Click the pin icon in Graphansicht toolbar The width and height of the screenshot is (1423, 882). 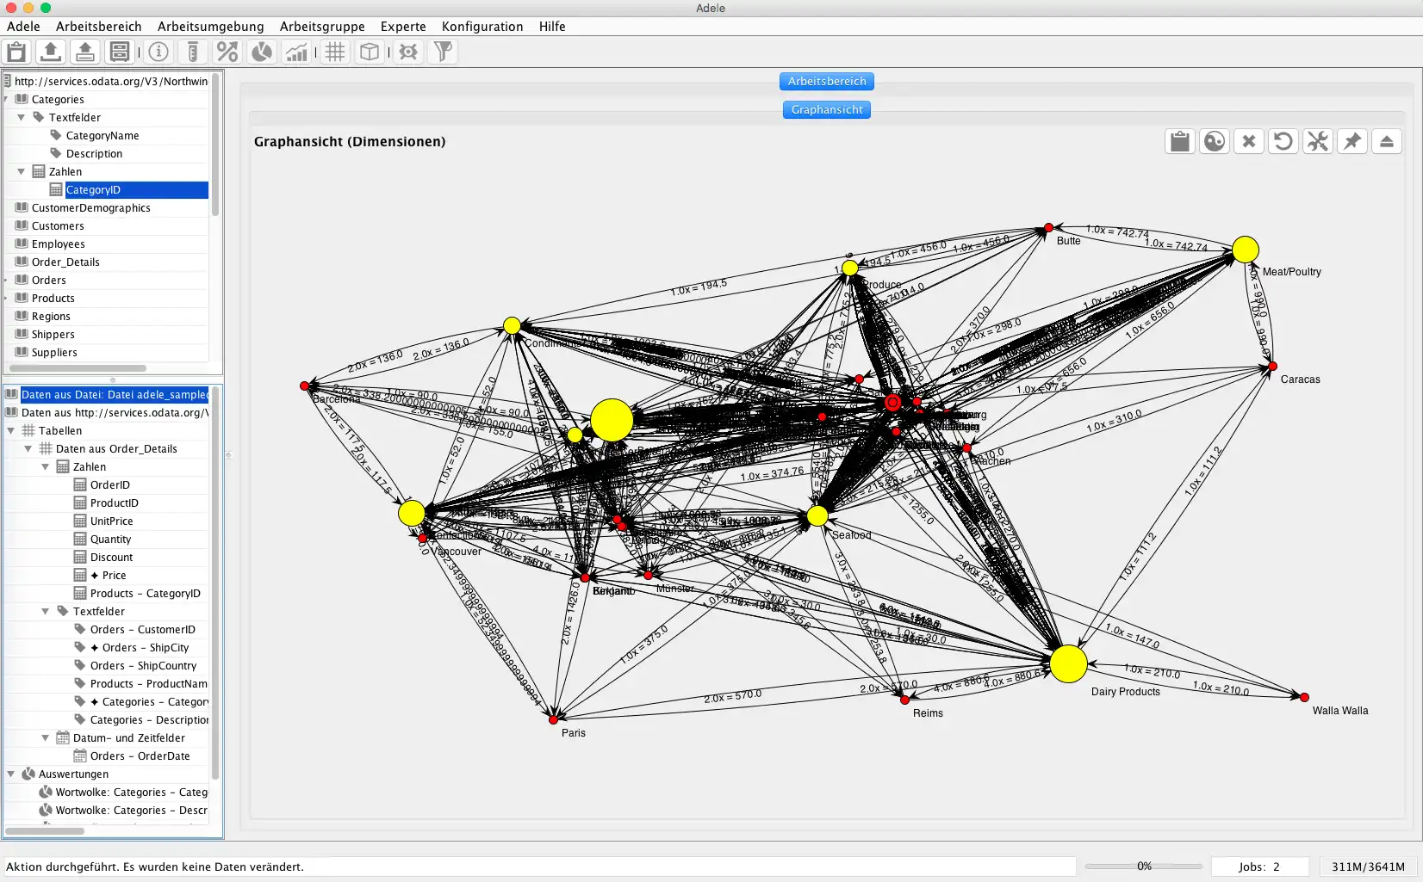[1352, 142]
